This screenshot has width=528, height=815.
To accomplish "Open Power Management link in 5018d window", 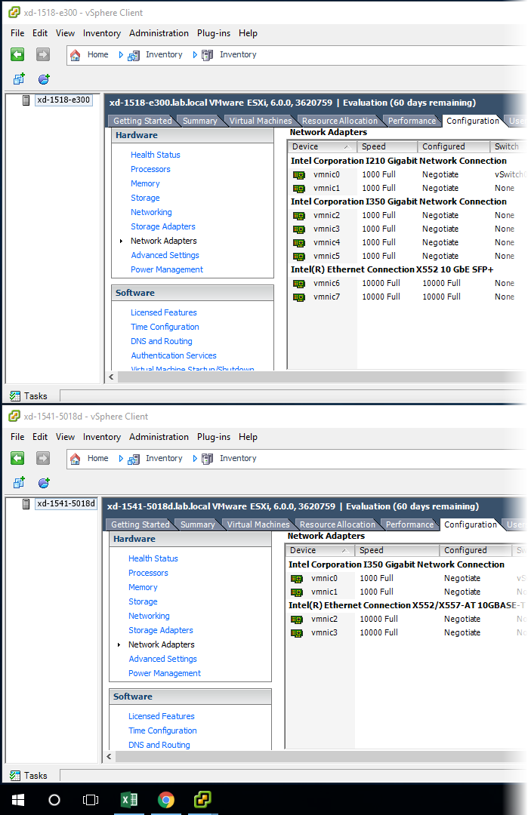I will [165, 673].
